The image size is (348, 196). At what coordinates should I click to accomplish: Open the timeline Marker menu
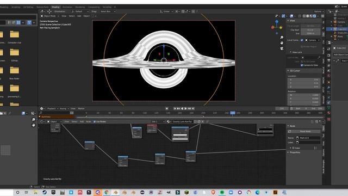tap(81, 109)
